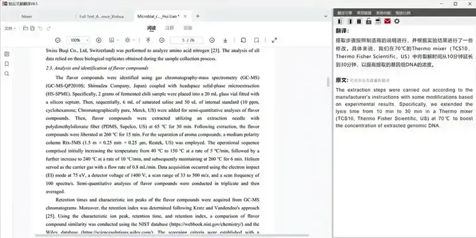Image resolution: width=476 pixels, height=238 pixels.
Task: Zoom out with the minus circle icon
Action: pos(58,40)
